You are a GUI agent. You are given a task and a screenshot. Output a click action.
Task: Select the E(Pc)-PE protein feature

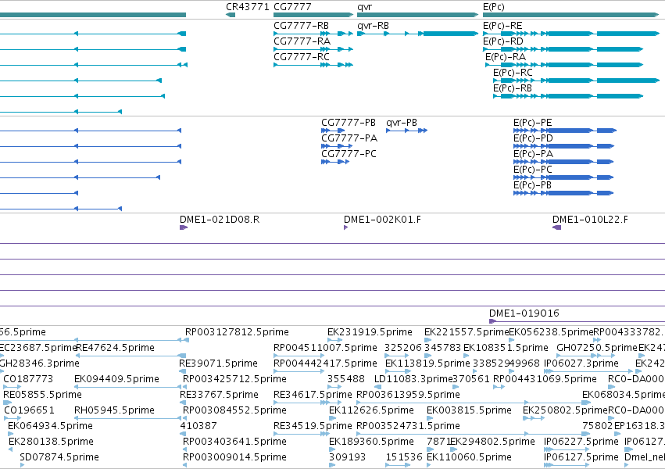(x=564, y=131)
